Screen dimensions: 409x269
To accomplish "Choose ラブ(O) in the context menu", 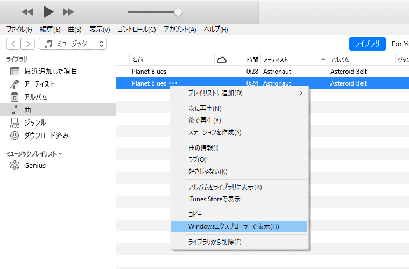I will pos(239,160).
